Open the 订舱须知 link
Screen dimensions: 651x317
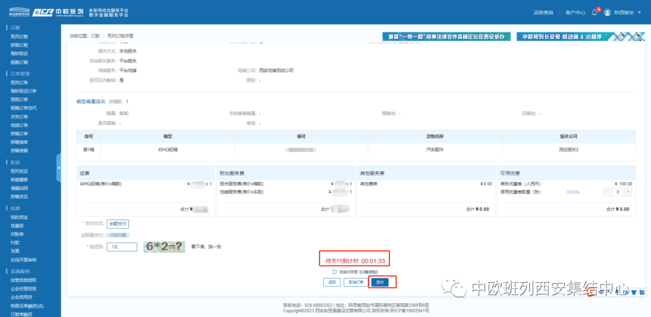369,272
